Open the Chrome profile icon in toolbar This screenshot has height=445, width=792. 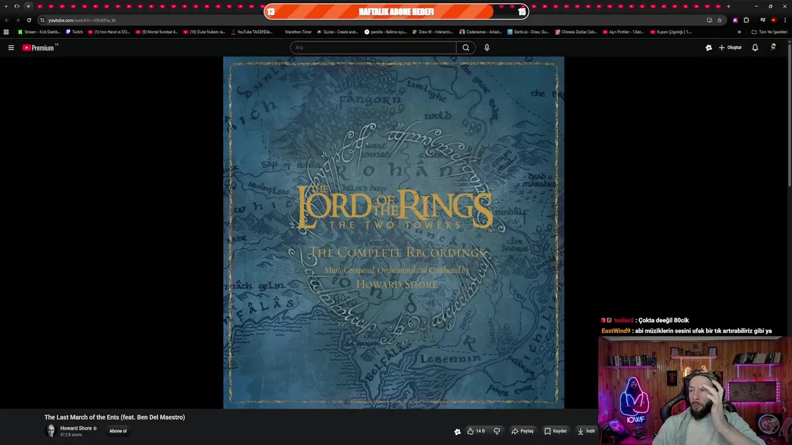click(x=773, y=20)
